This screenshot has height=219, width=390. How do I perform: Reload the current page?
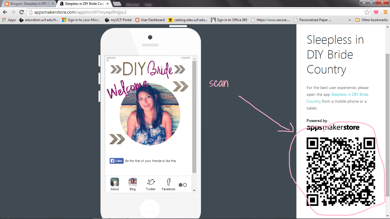(x=21, y=12)
